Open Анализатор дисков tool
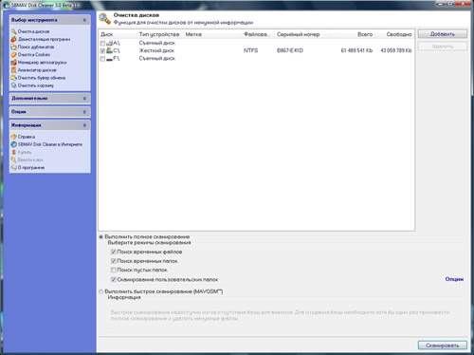This screenshot has width=474, height=355. coord(37,70)
